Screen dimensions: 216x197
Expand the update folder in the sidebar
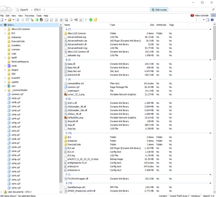(5, 82)
